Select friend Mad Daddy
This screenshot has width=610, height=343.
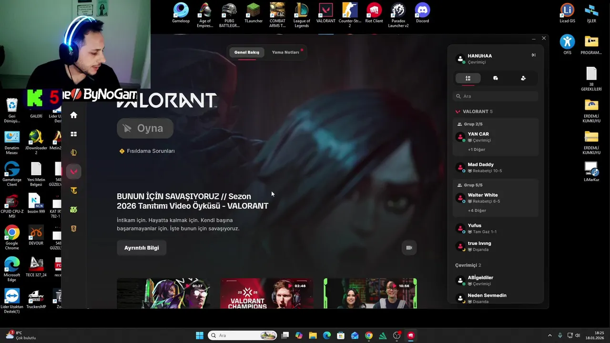coord(496,168)
